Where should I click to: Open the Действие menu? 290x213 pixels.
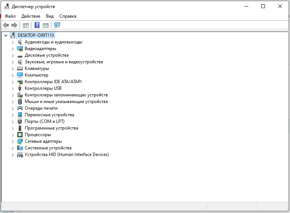click(x=31, y=16)
